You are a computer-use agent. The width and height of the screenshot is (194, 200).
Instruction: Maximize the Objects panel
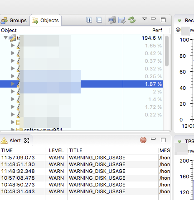coord(163,20)
